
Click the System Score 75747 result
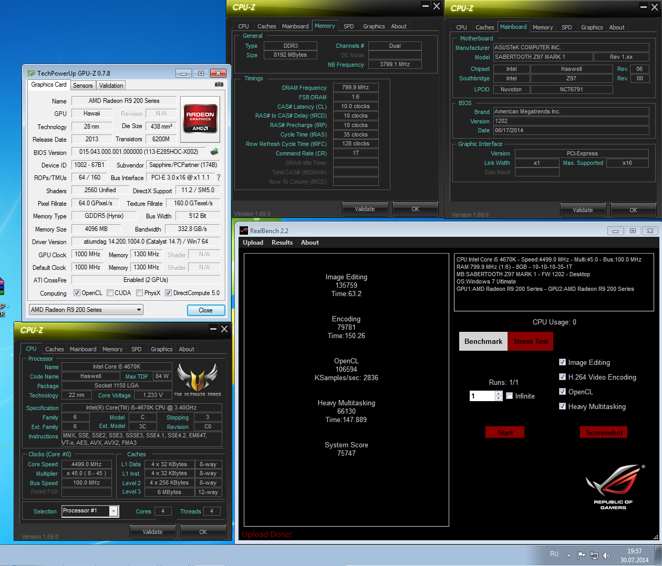click(346, 449)
